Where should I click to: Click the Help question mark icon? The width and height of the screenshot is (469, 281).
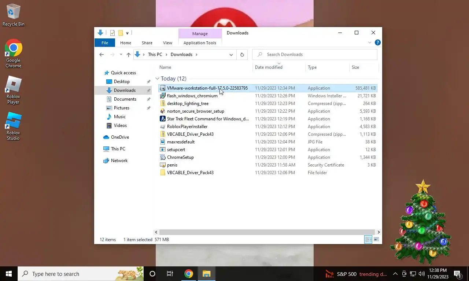click(378, 43)
